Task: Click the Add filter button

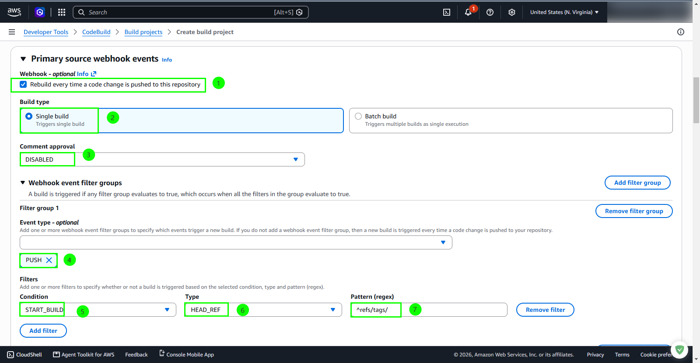Action: pyautogui.click(x=43, y=331)
